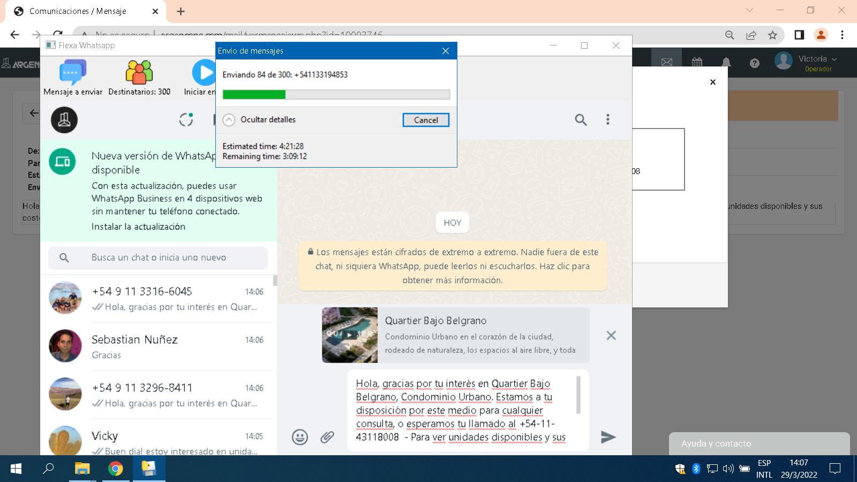This screenshot has height=482, width=857.
Task: Open chat with +54 9 11 3296-8411
Action: click(x=159, y=395)
